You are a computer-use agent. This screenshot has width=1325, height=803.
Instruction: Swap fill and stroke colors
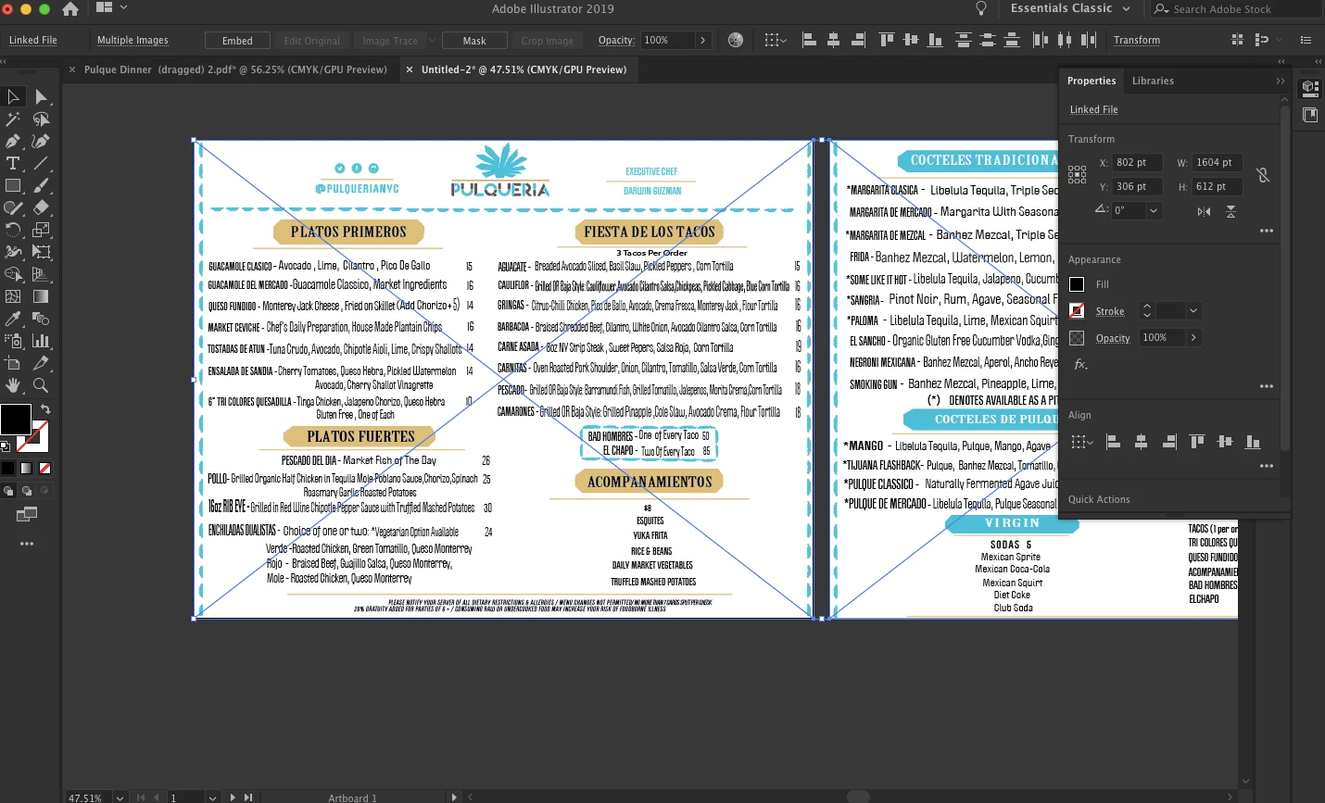(x=44, y=408)
